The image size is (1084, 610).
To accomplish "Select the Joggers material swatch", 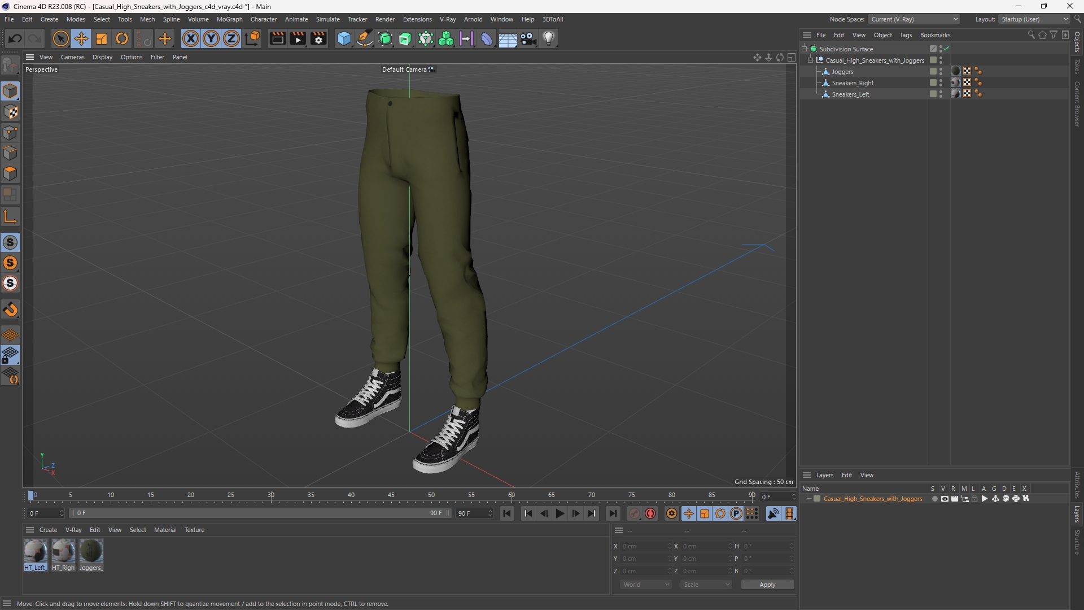I will coord(91,551).
